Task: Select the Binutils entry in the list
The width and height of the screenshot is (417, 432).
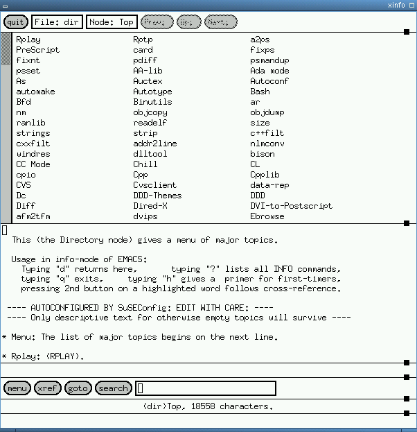Action: 150,102
